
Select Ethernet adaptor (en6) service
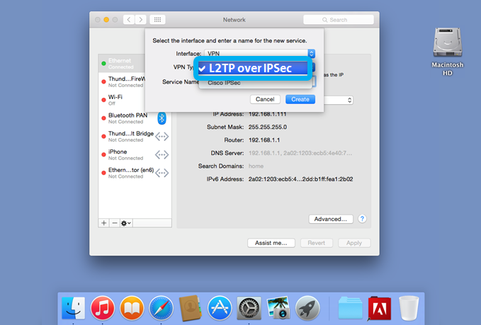click(135, 173)
